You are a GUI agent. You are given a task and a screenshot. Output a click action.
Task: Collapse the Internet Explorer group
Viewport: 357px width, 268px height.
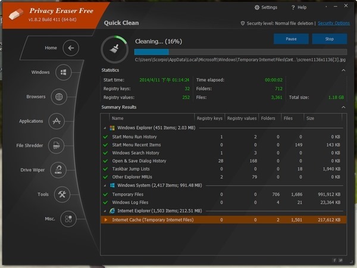(x=105, y=210)
